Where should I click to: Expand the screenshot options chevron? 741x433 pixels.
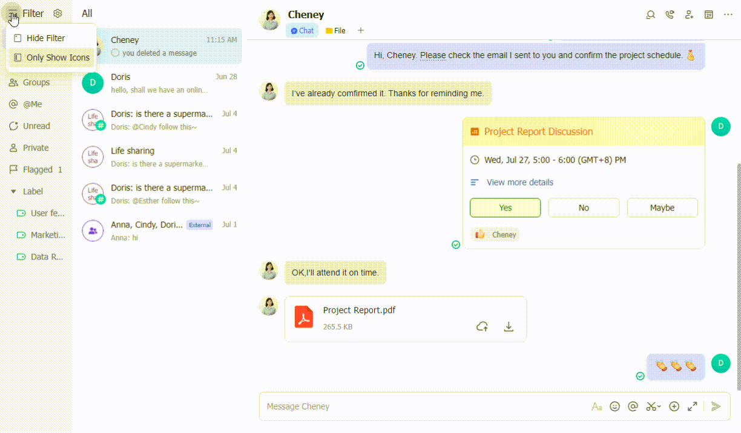coord(659,406)
